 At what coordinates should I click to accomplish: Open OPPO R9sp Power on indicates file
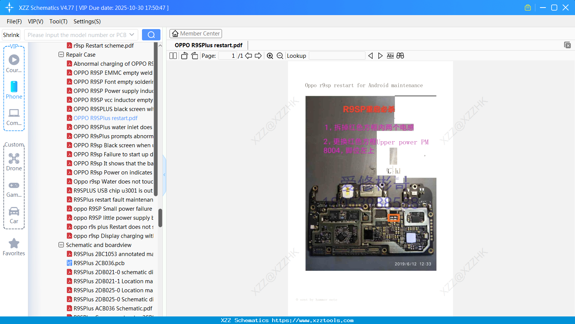(110, 173)
